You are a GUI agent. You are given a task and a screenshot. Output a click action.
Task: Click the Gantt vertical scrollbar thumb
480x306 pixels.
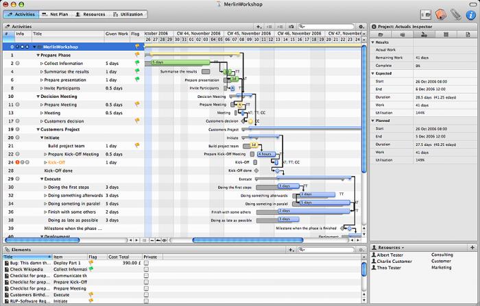click(364, 110)
